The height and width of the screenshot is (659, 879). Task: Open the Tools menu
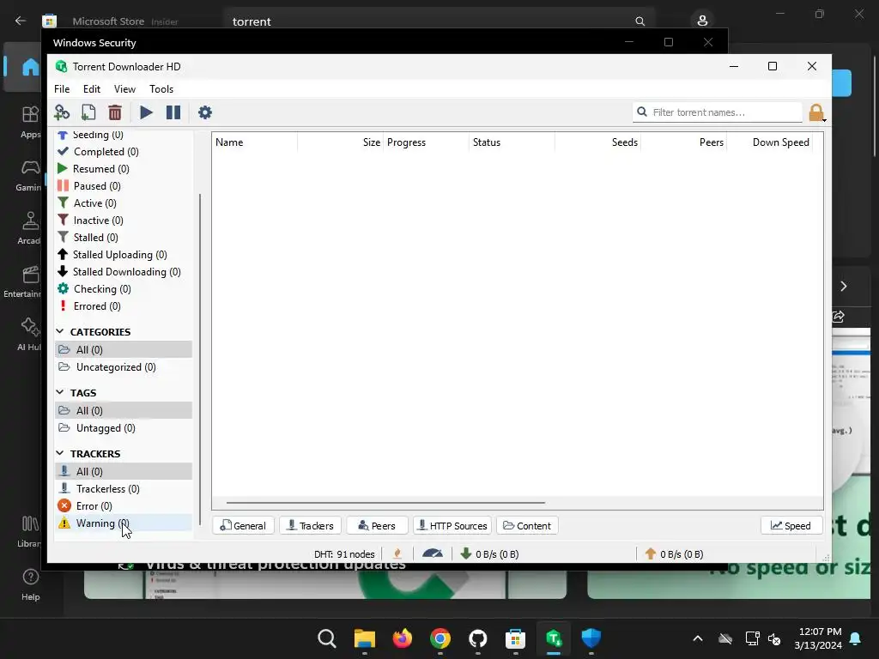(x=161, y=89)
